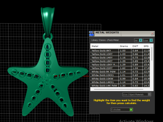Screen dimensions: 163x122
Task: Sort by the DWT column header
Action: (137, 46)
